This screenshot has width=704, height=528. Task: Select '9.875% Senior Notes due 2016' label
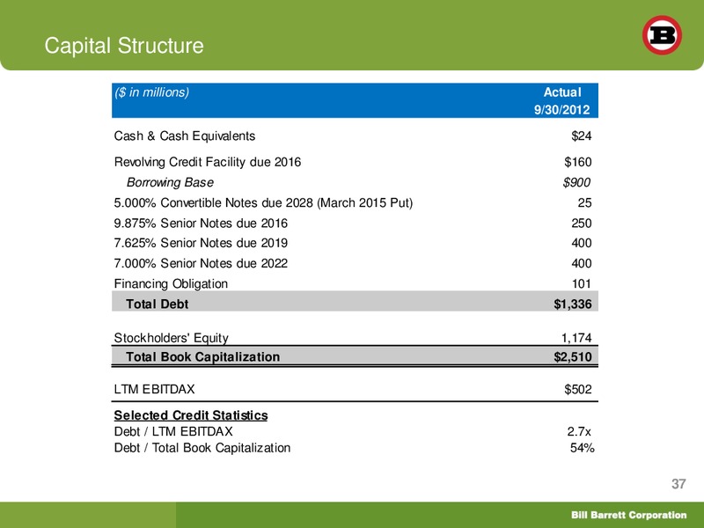pyautogui.click(x=201, y=224)
